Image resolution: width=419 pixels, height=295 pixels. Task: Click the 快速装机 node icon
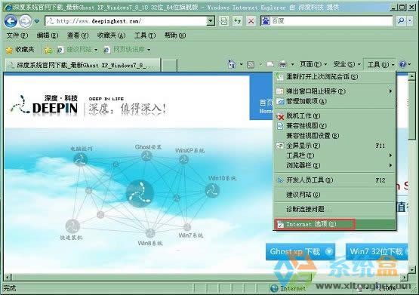coord(72,226)
